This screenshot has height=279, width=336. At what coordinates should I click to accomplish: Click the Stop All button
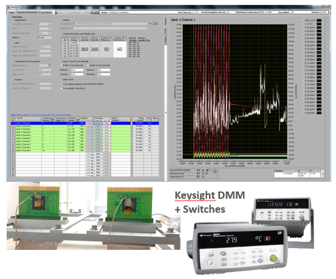pos(106,120)
